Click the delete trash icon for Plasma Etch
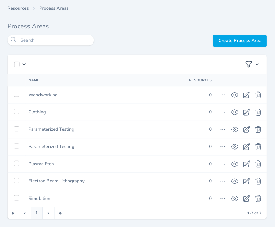This screenshot has height=227, width=275. tap(258, 164)
